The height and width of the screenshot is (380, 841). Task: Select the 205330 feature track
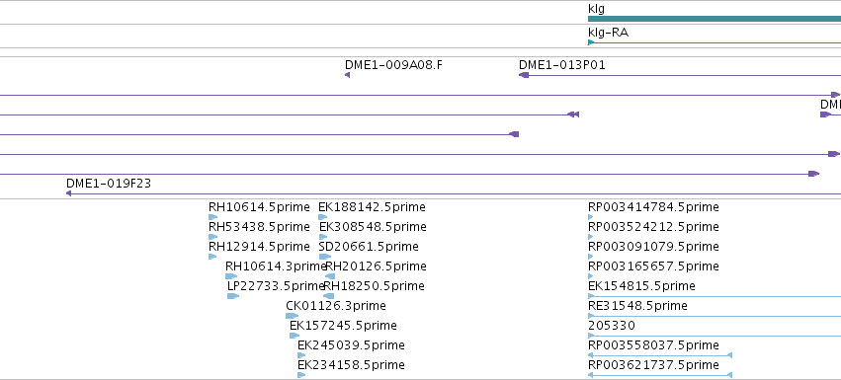(715, 336)
